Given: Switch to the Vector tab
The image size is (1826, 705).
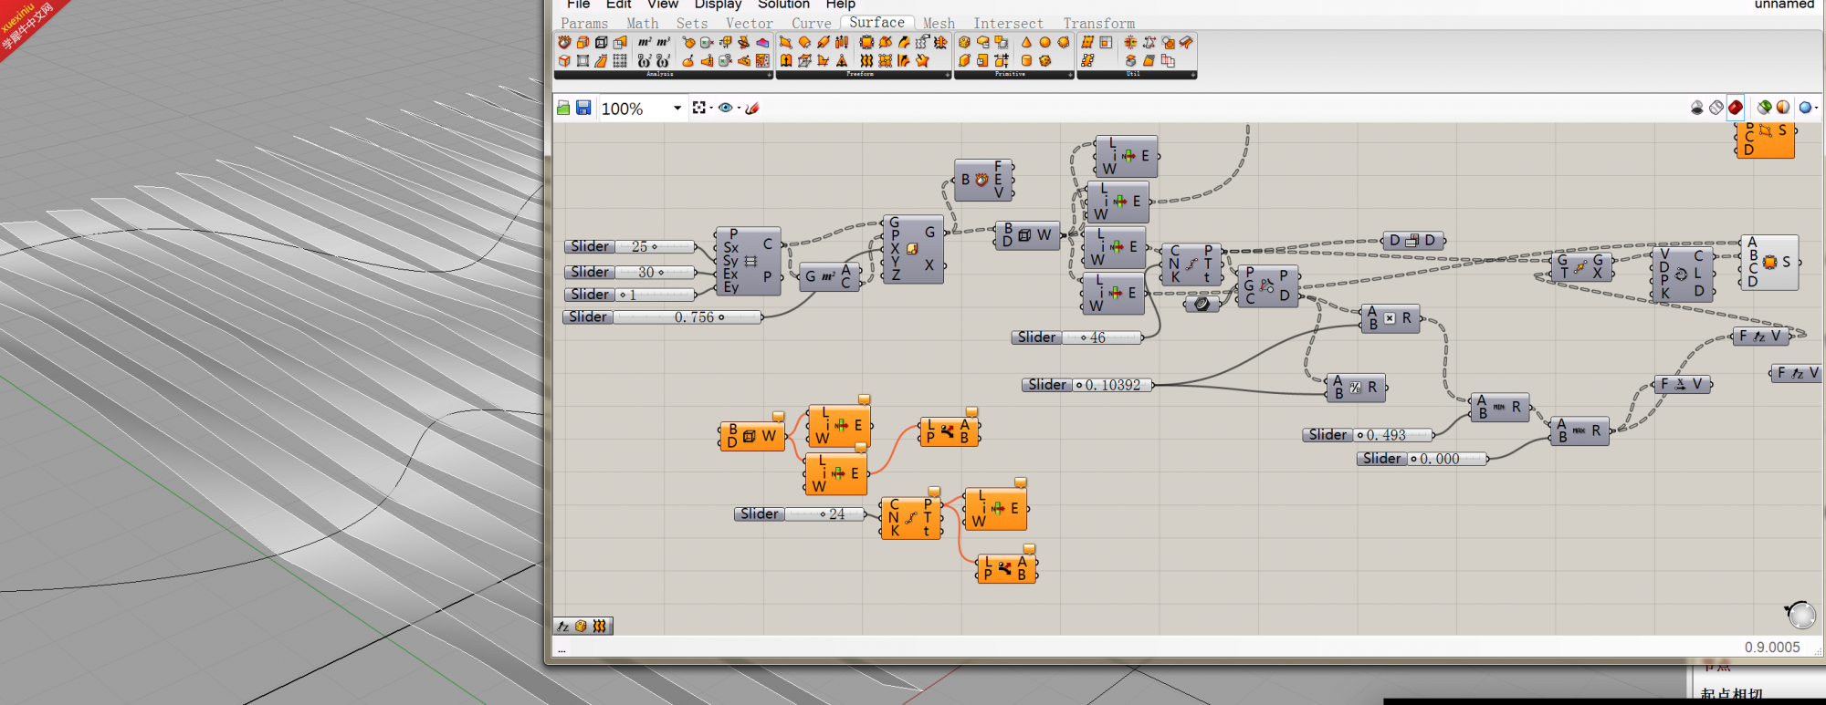Looking at the screenshot, I should pyautogui.click(x=749, y=24).
